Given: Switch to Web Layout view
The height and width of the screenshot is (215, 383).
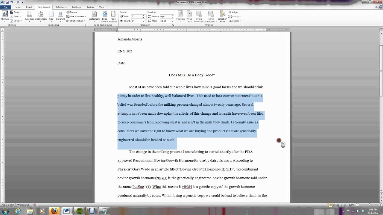Looking at the screenshot, I should click(x=338, y=205).
